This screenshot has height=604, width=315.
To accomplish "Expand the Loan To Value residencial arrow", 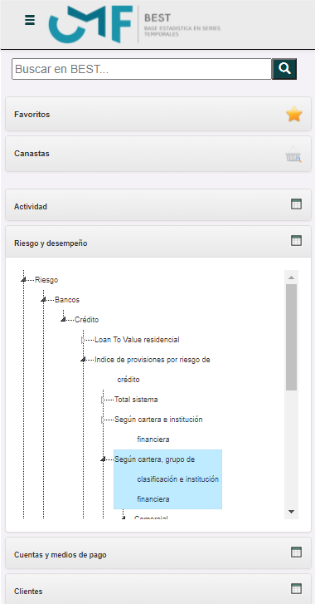I will [84, 340].
